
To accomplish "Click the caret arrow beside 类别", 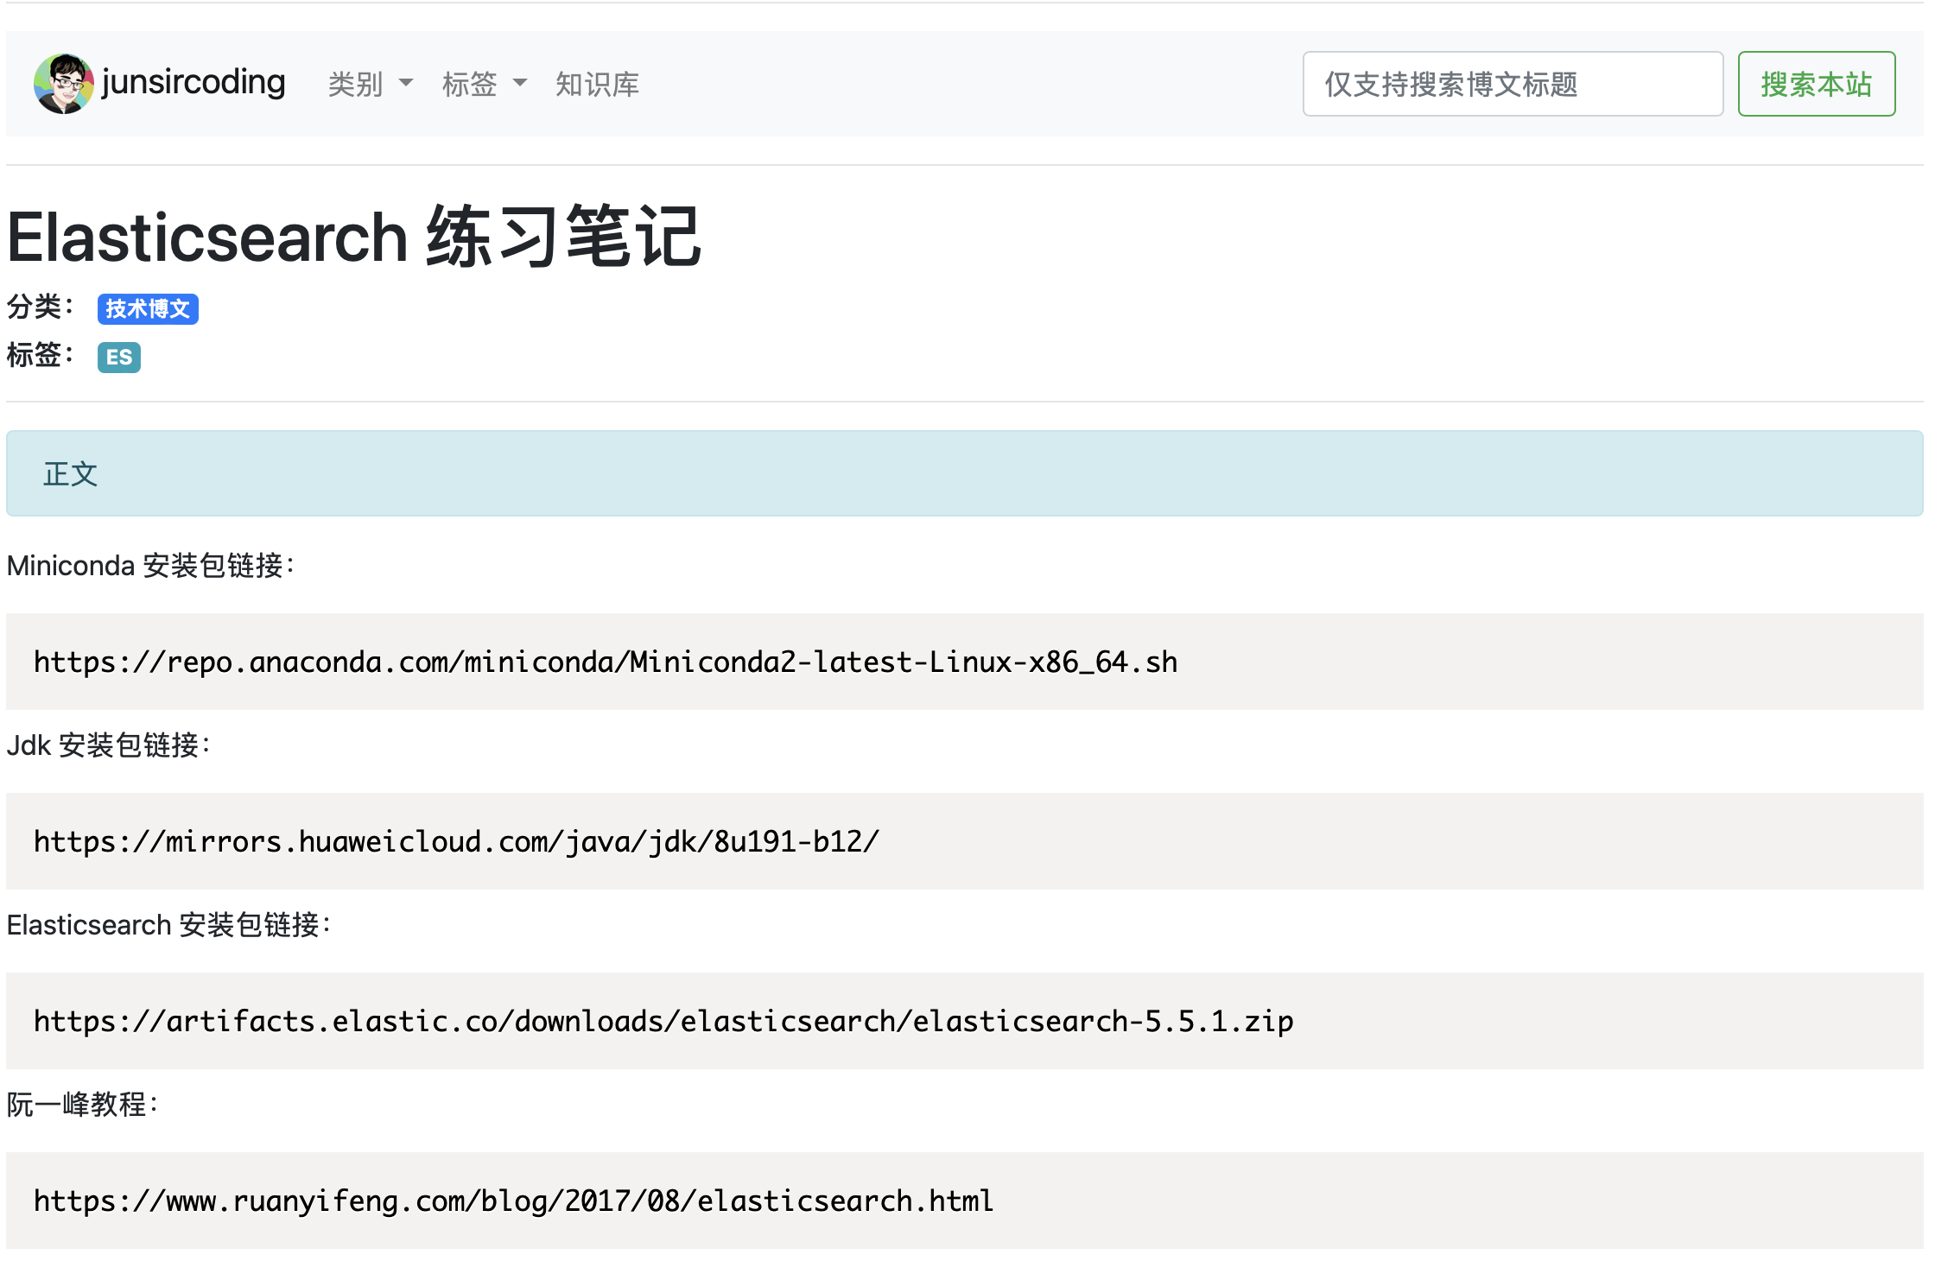I will (x=406, y=84).
